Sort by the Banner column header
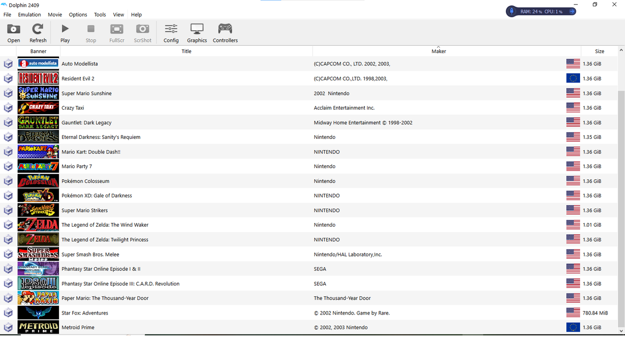Screen dimensions: 625x351 [38, 51]
